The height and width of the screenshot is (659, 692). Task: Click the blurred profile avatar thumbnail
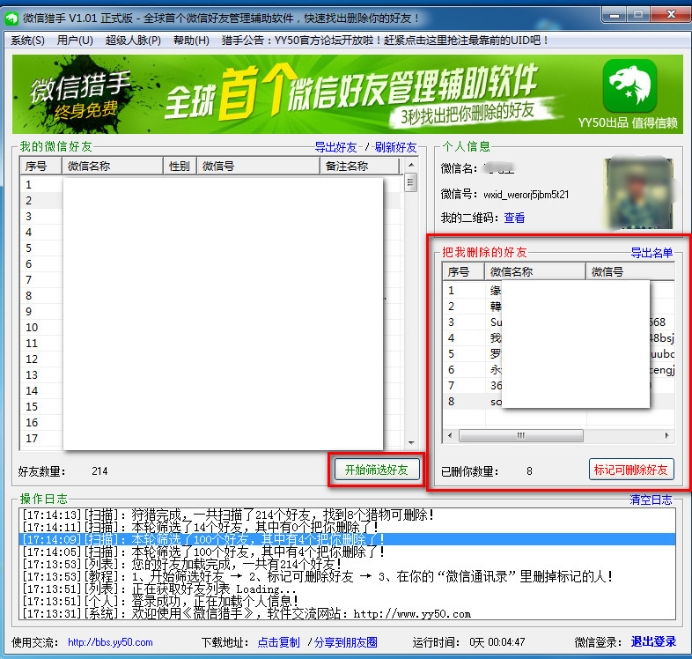point(639,193)
